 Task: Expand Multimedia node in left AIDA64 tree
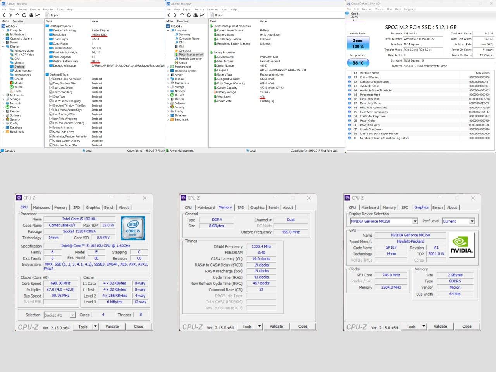(x=3, y=95)
